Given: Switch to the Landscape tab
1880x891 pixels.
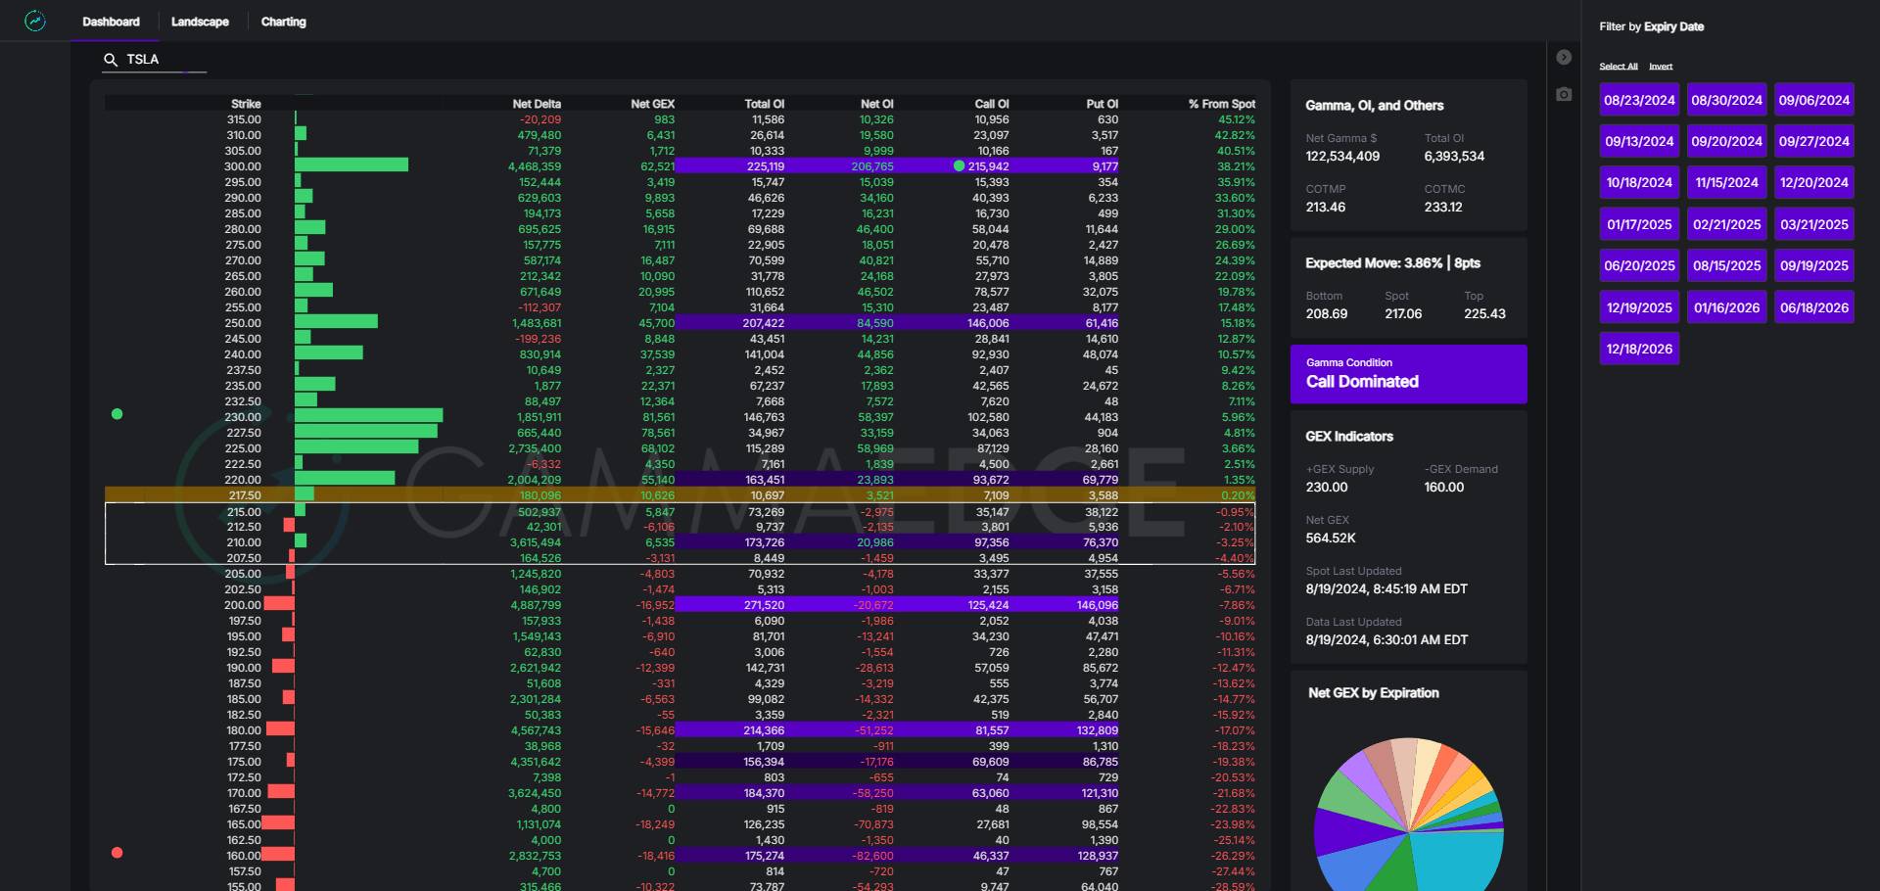Looking at the screenshot, I should tap(200, 22).
